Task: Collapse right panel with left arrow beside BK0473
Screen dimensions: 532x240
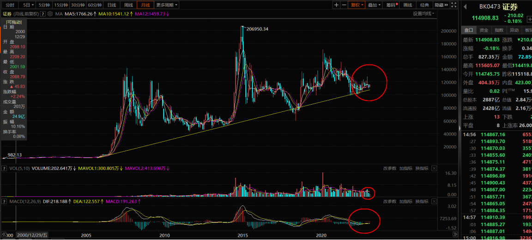Action: [x=465, y=7]
